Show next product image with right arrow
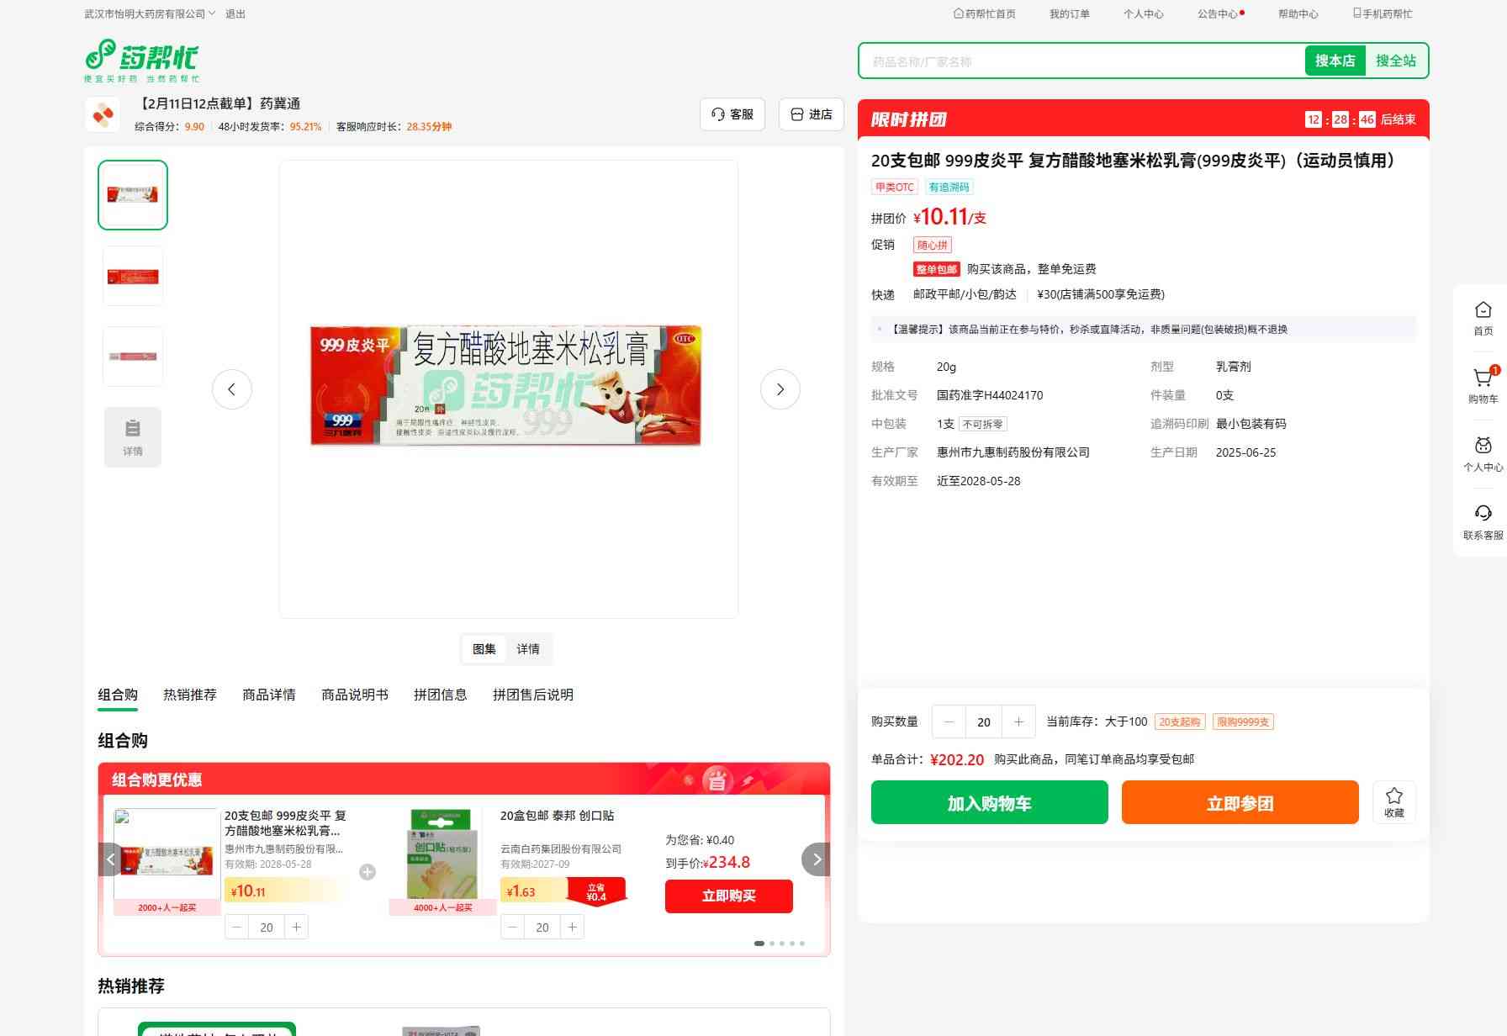Image resolution: width=1507 pixels, height=1036 pixels. [x=780, y=389]
